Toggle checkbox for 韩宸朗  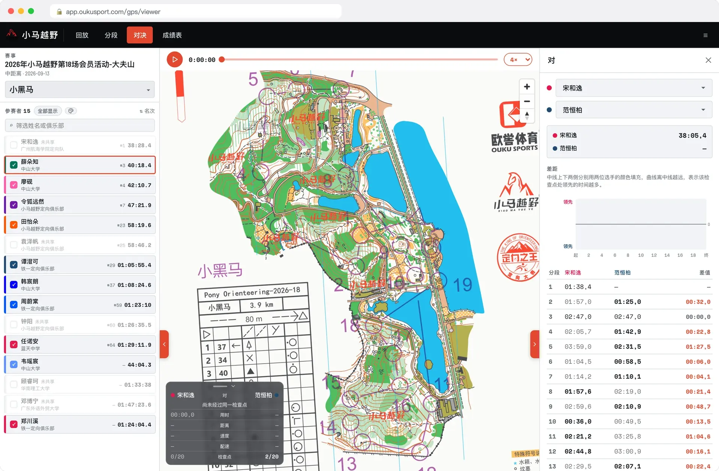[14, 285]
